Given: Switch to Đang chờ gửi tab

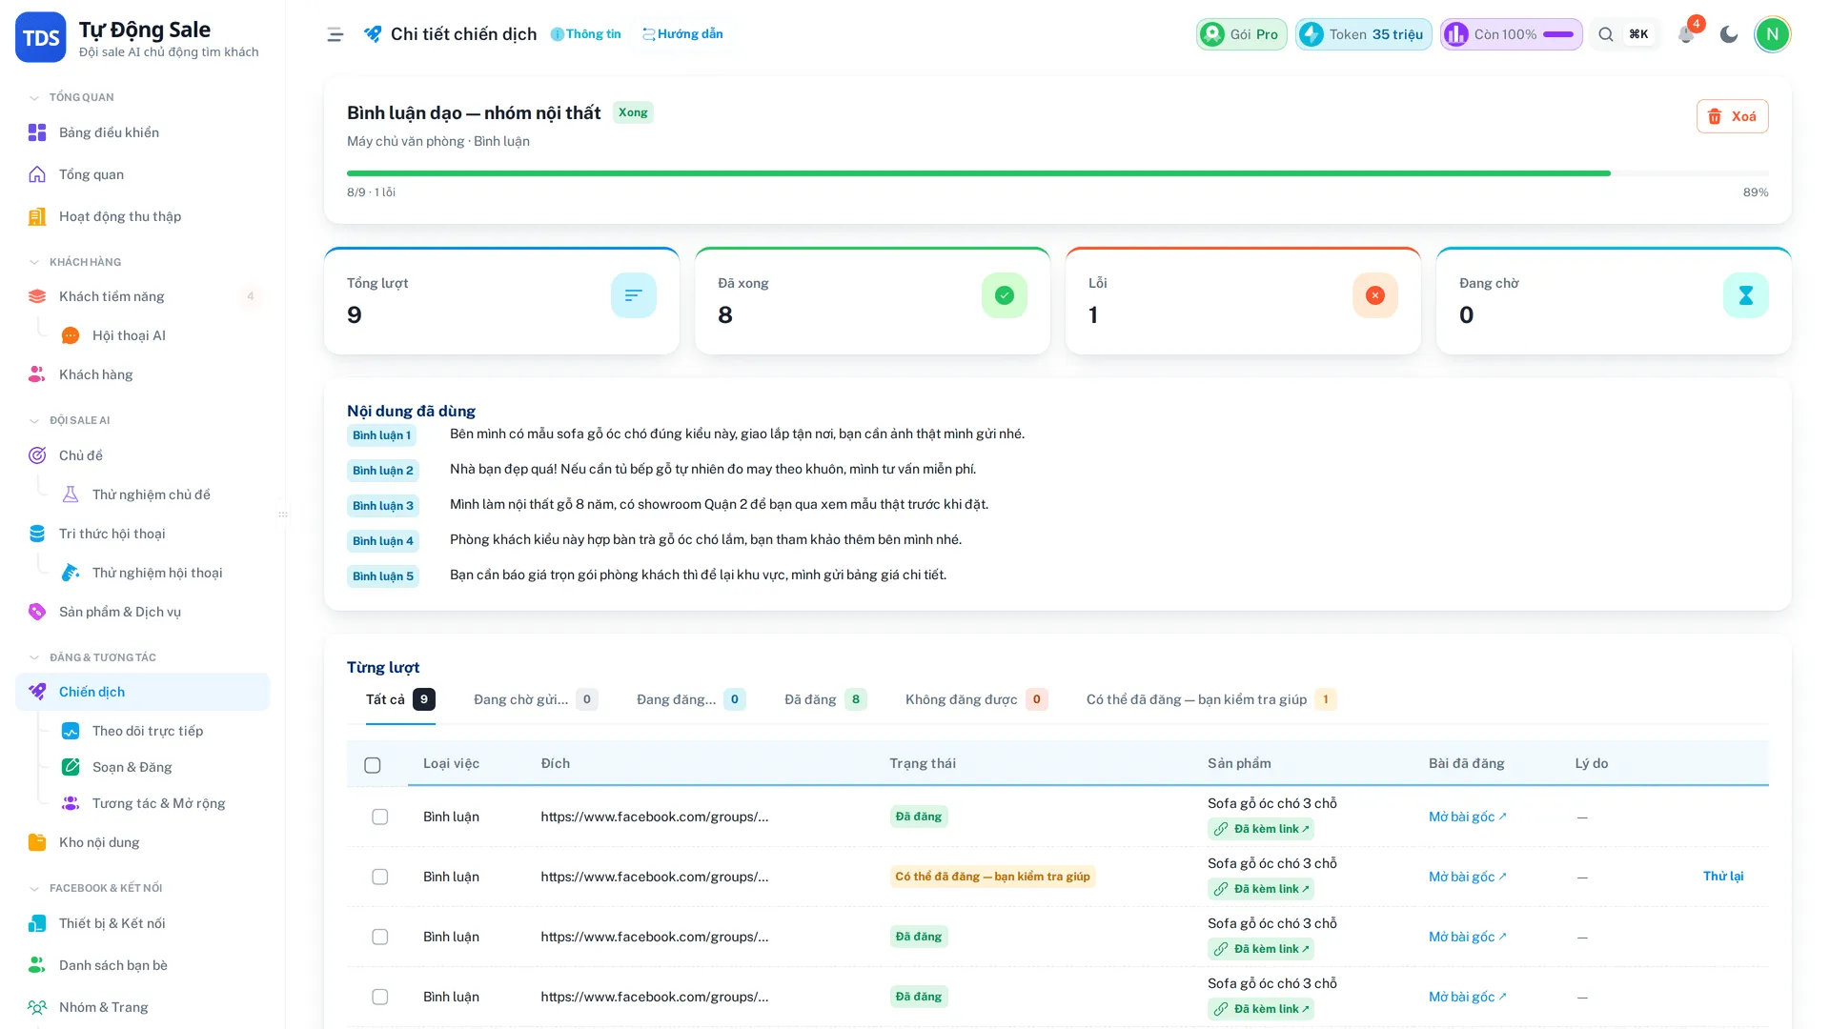Looking at the screenshot, I should [x=536, y=699].
